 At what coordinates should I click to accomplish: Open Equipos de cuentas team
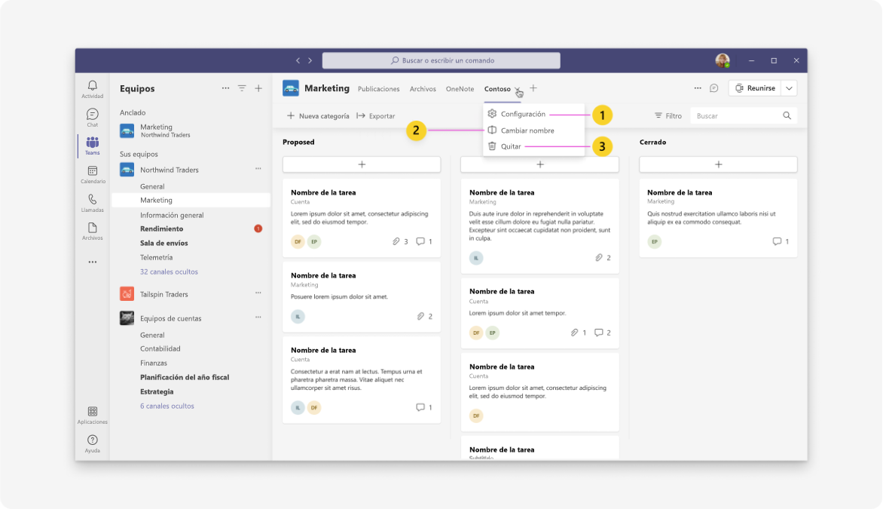coord(170,318)
